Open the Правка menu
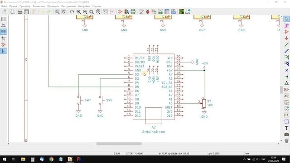This screenshot has width=290, height=163. (x=13, y=6)
